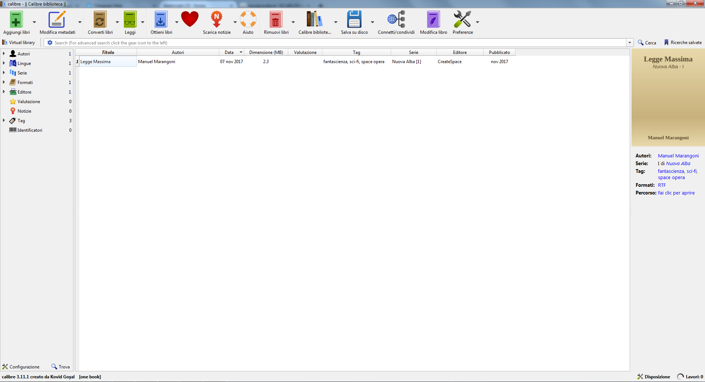Click the Legge Massima cover thumbnail

[x=668, y=98]
